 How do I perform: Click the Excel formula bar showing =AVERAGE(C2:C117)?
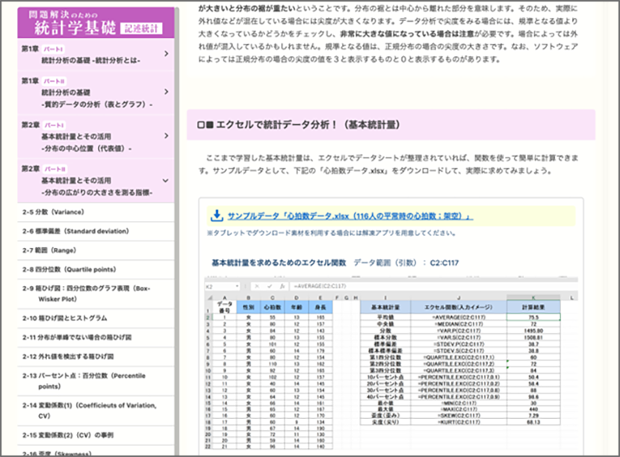tap(433, 286)
